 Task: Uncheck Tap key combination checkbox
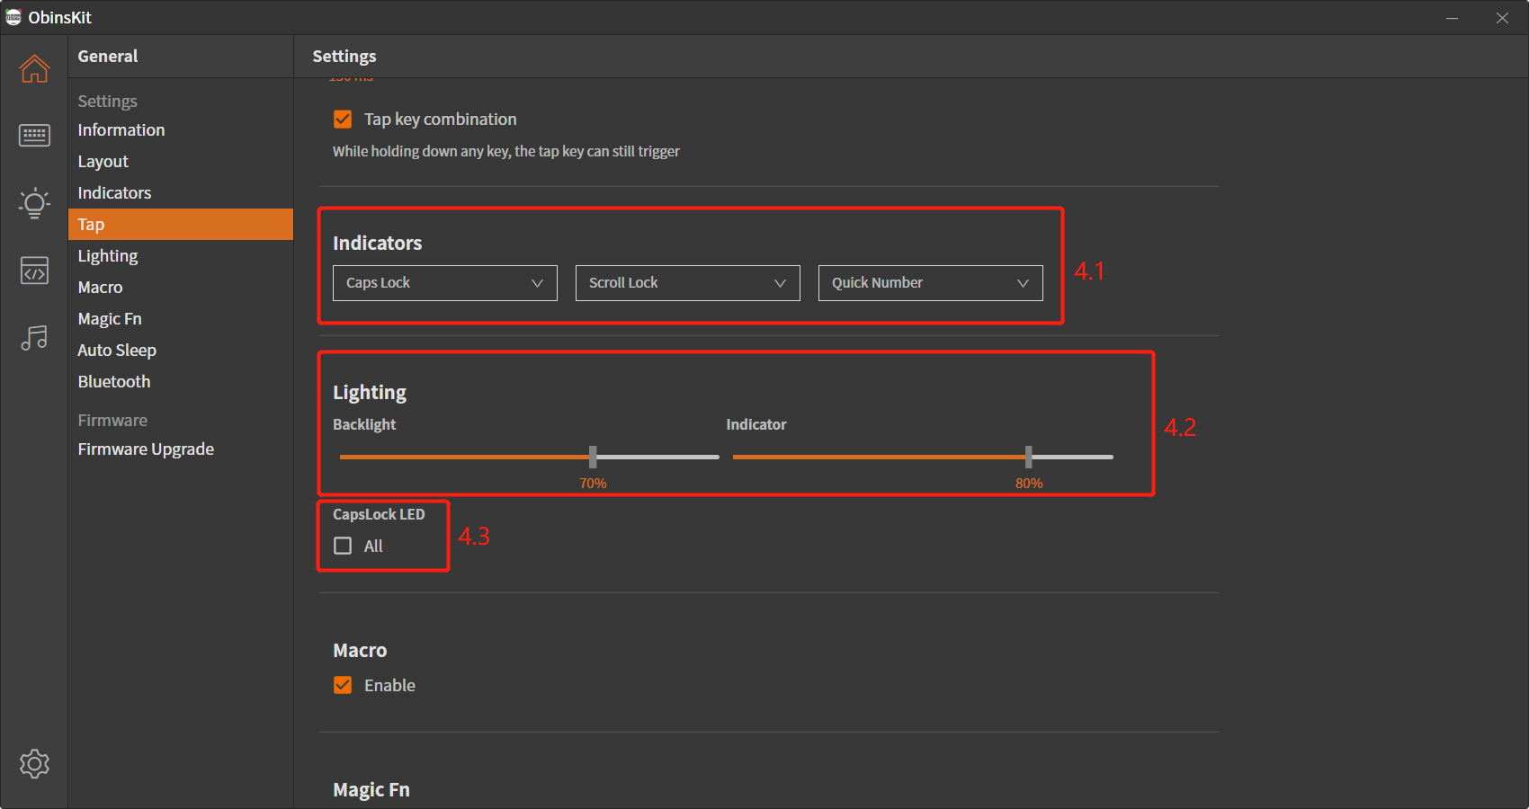pyautogui.click(x=343, y=119)
